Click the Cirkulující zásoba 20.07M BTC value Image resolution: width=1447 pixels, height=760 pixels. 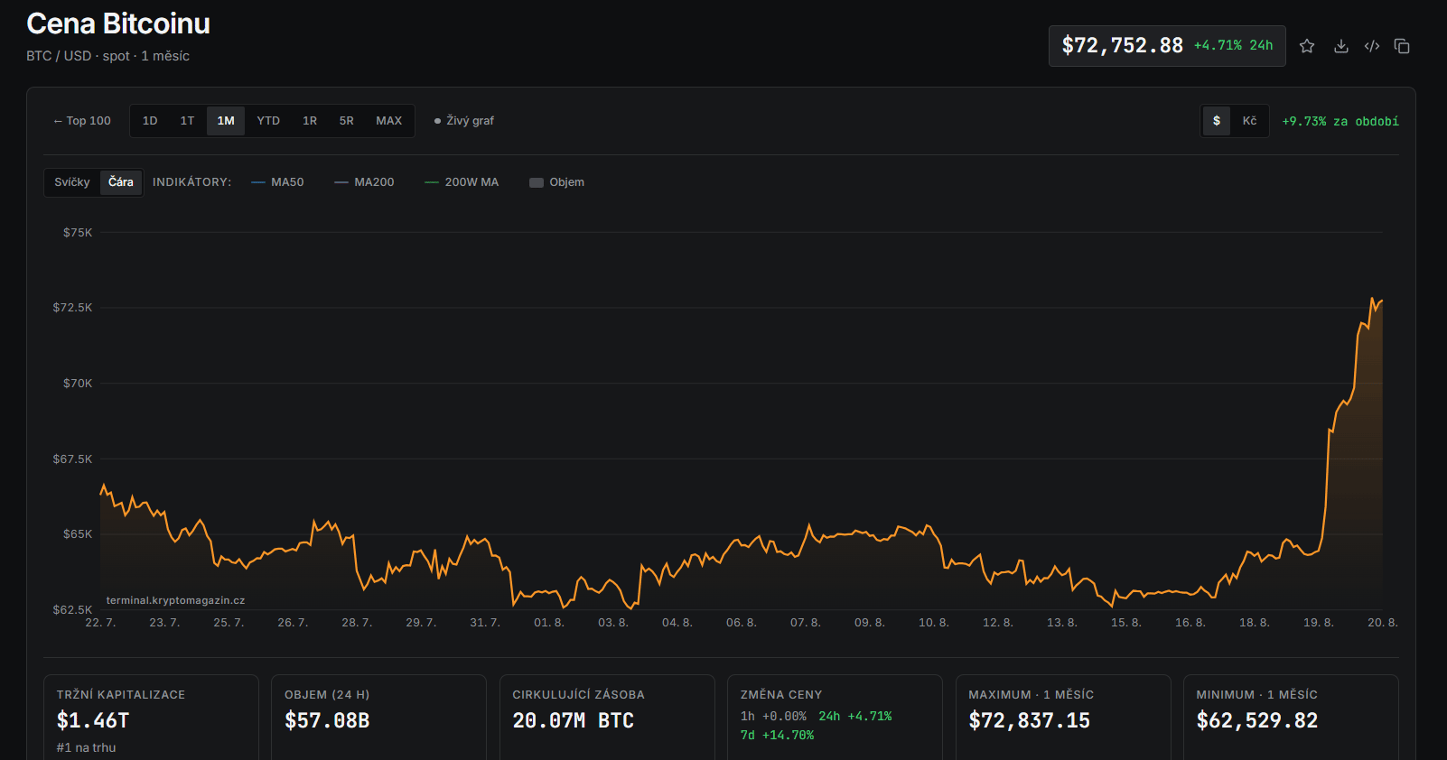click(x=573, y=720)
